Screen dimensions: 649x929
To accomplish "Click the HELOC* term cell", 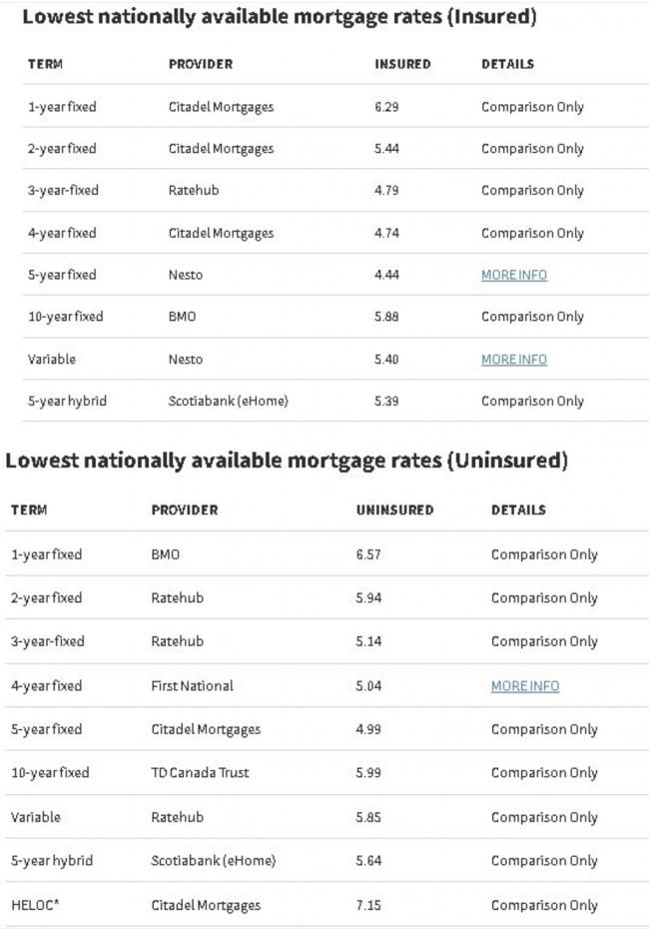I will [35, 905].
